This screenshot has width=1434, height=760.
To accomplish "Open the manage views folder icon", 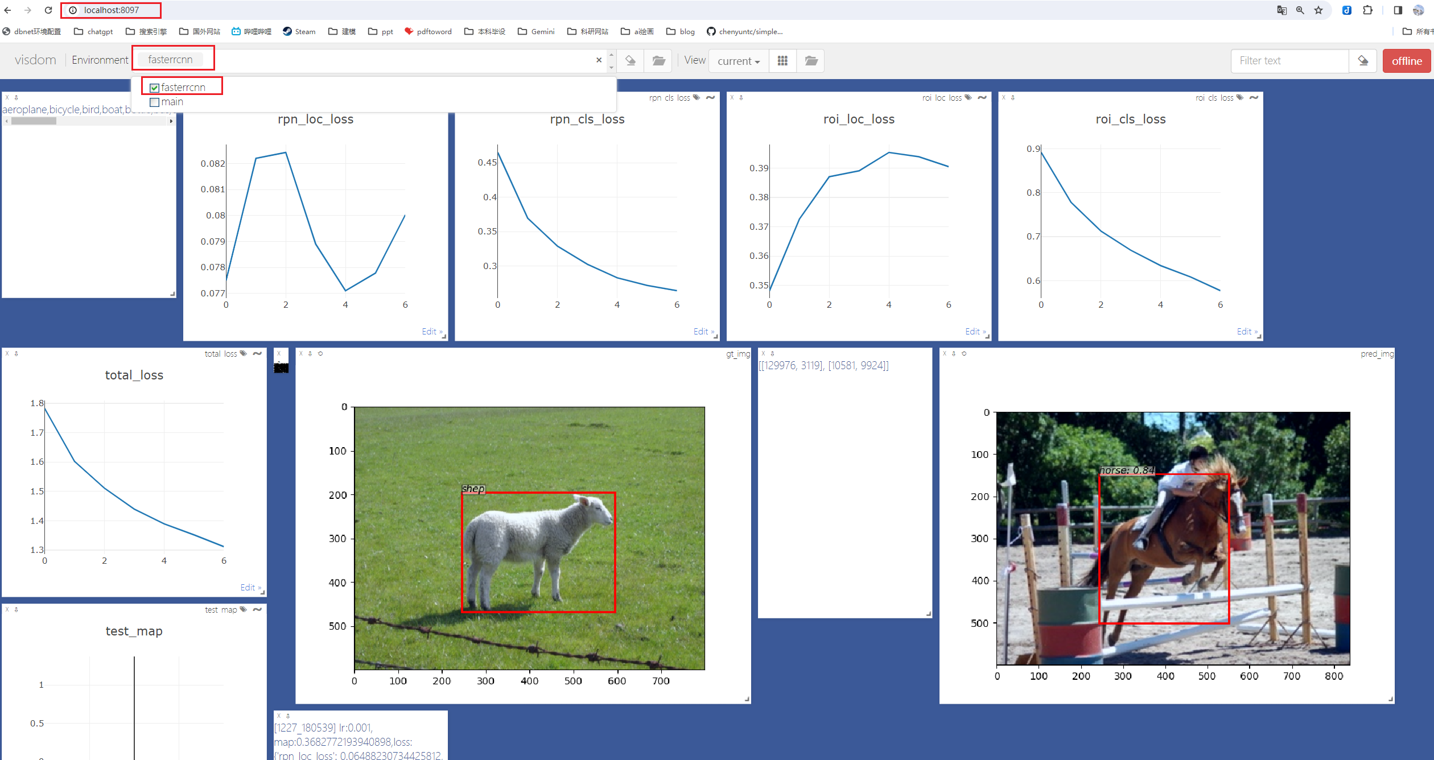I will 811,61.
